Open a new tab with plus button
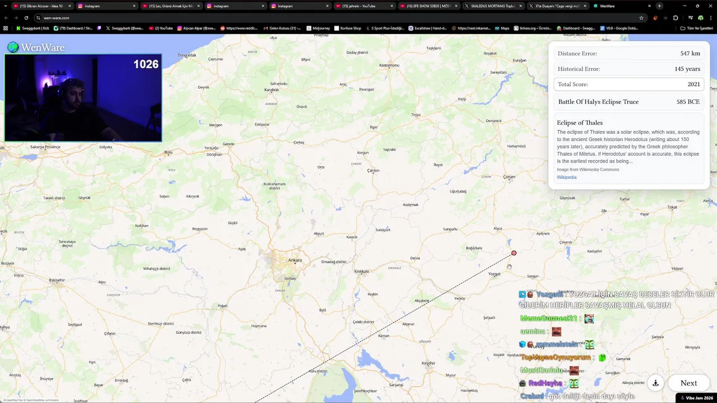Viewport: 717px width, 403px height. 659,6
